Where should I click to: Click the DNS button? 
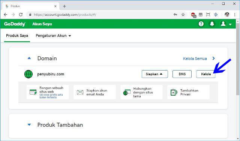point(182,74)
